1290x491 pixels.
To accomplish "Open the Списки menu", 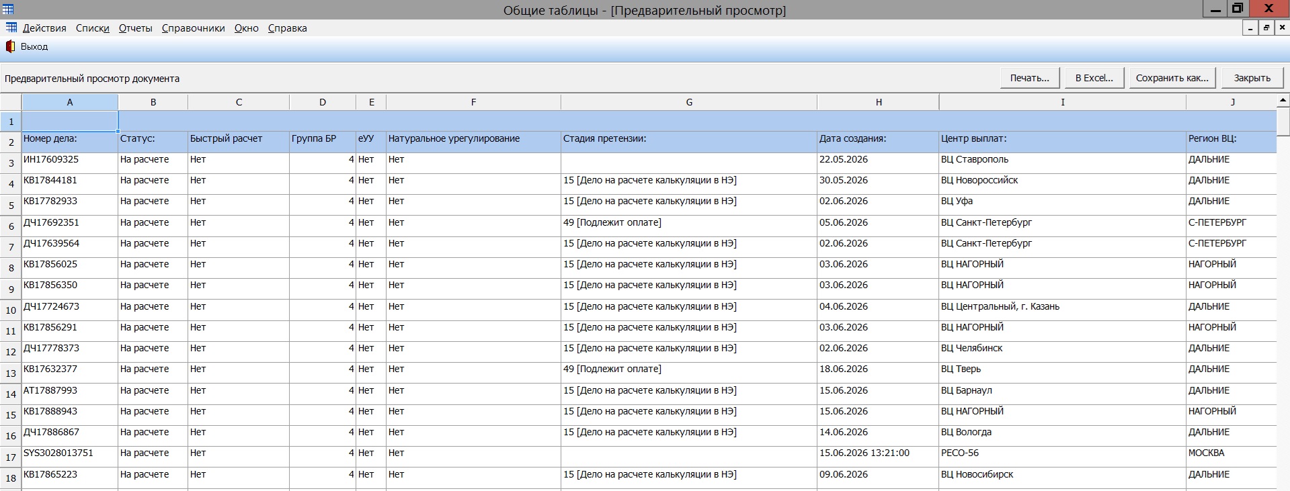I will pyautogui.click(x=93, y=28).
